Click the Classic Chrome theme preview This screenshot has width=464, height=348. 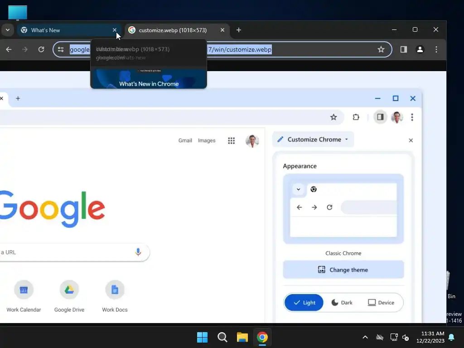343,209
